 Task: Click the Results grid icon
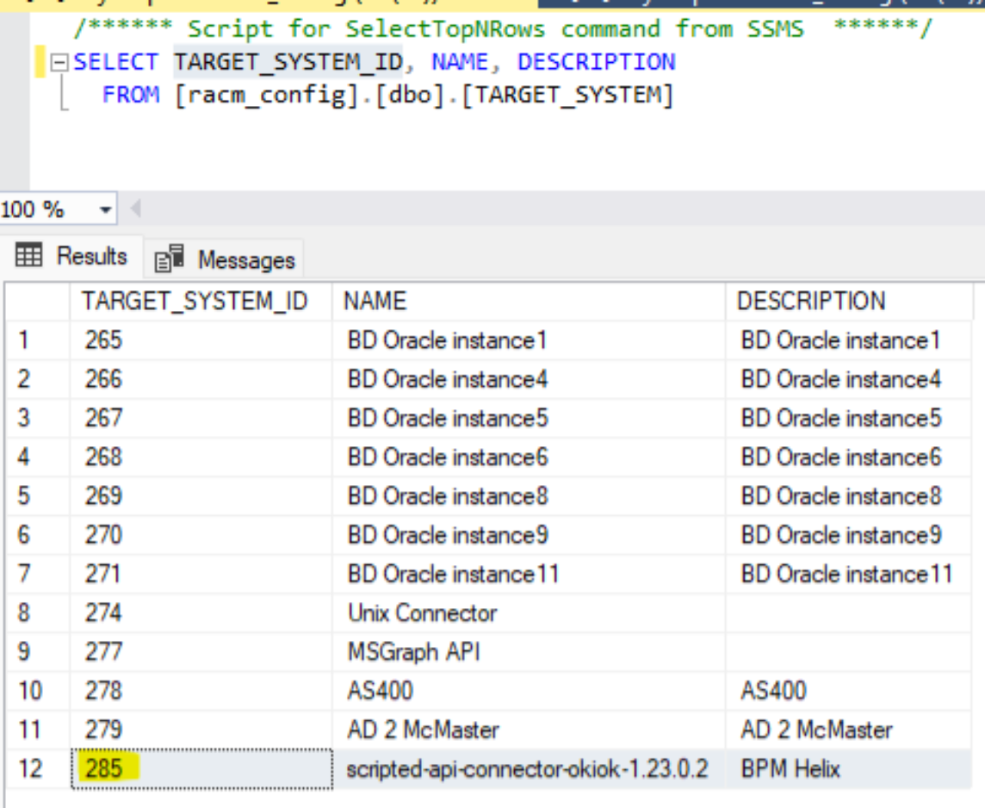point(29,254)
